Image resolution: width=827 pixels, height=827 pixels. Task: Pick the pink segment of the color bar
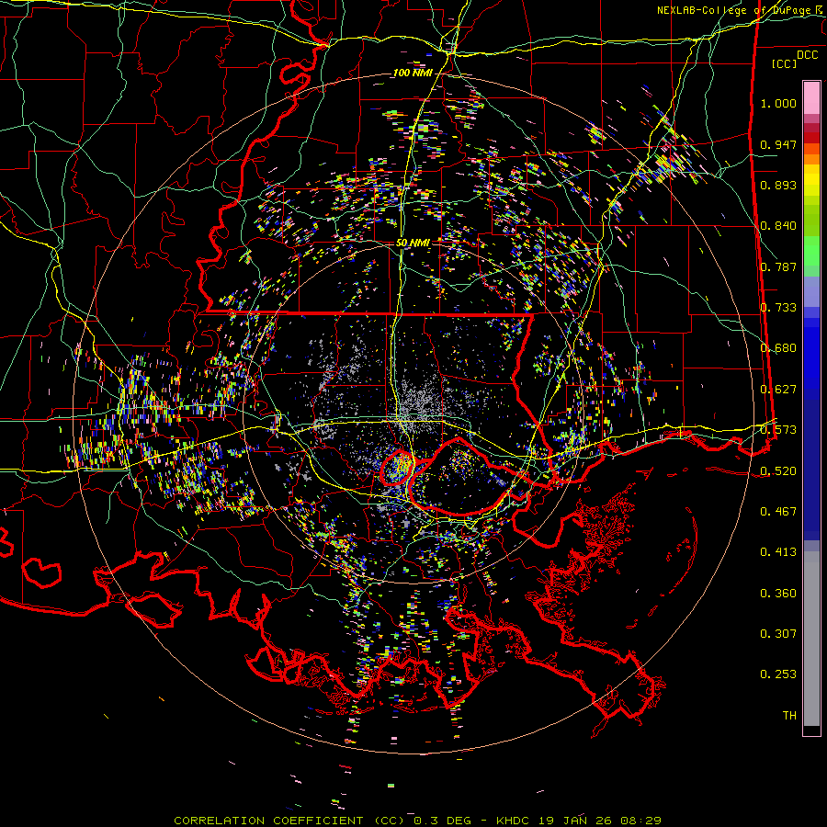[x=811, y=98]
